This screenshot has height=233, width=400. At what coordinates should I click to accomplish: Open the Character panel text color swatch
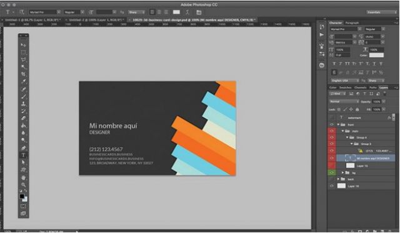pyautogui.click(x=376, y=55)
